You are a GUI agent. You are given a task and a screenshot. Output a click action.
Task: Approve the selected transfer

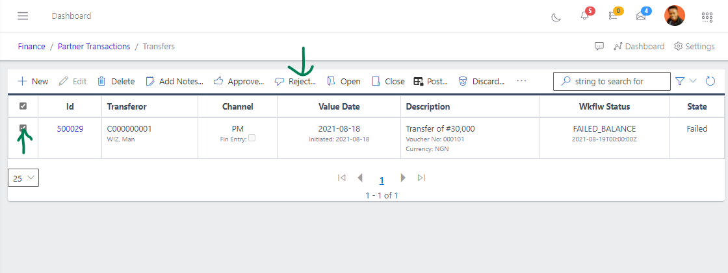pos(239,81)
